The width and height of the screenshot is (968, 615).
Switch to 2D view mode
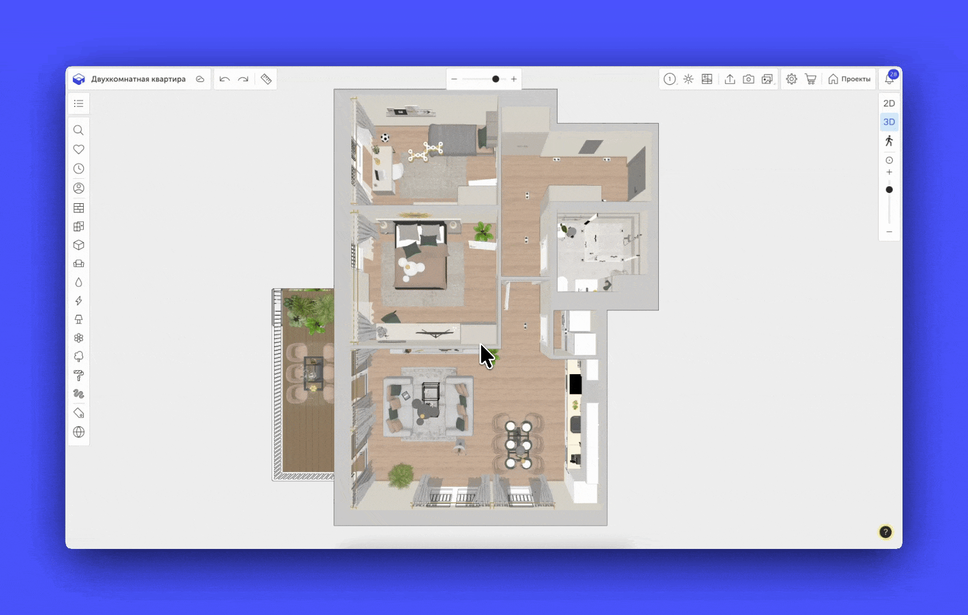tap(889, 103)
